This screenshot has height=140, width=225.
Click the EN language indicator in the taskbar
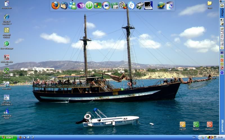coord(194,137)
